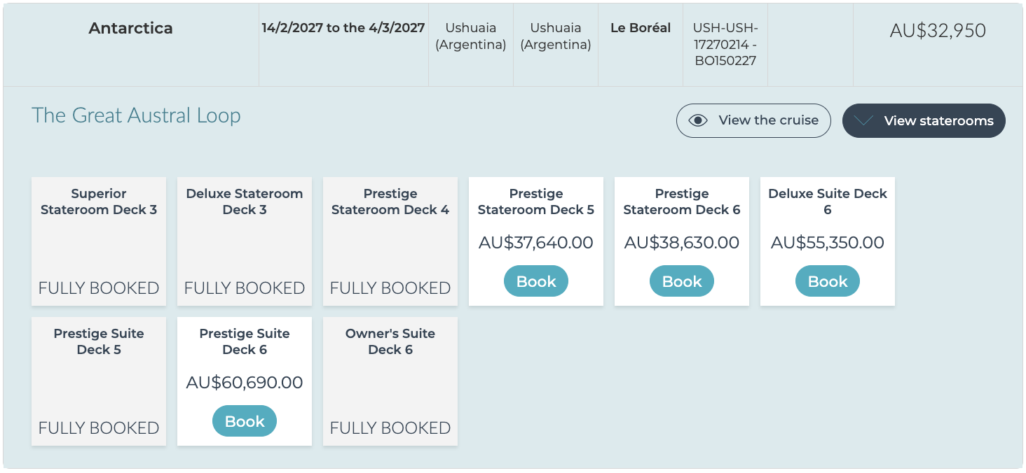Select the Prestige Suite Deck 5 card
1026x473 pixels.
click(99, 381)
